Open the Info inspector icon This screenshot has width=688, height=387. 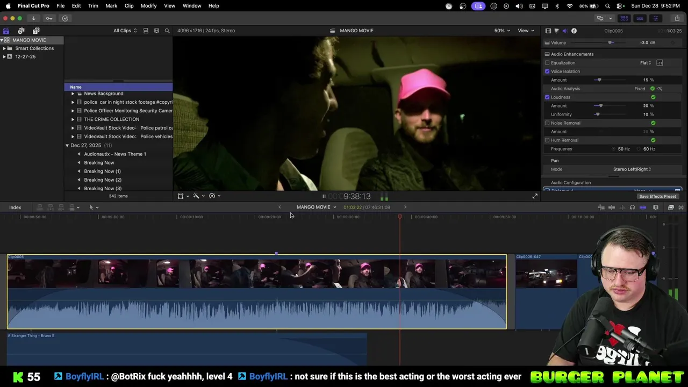click(574, 31)
